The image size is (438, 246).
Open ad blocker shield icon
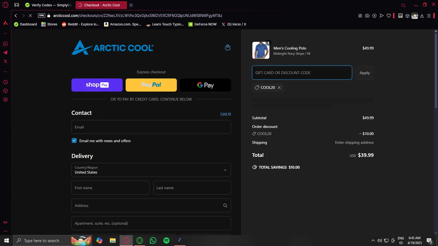(x=374, y=16)
